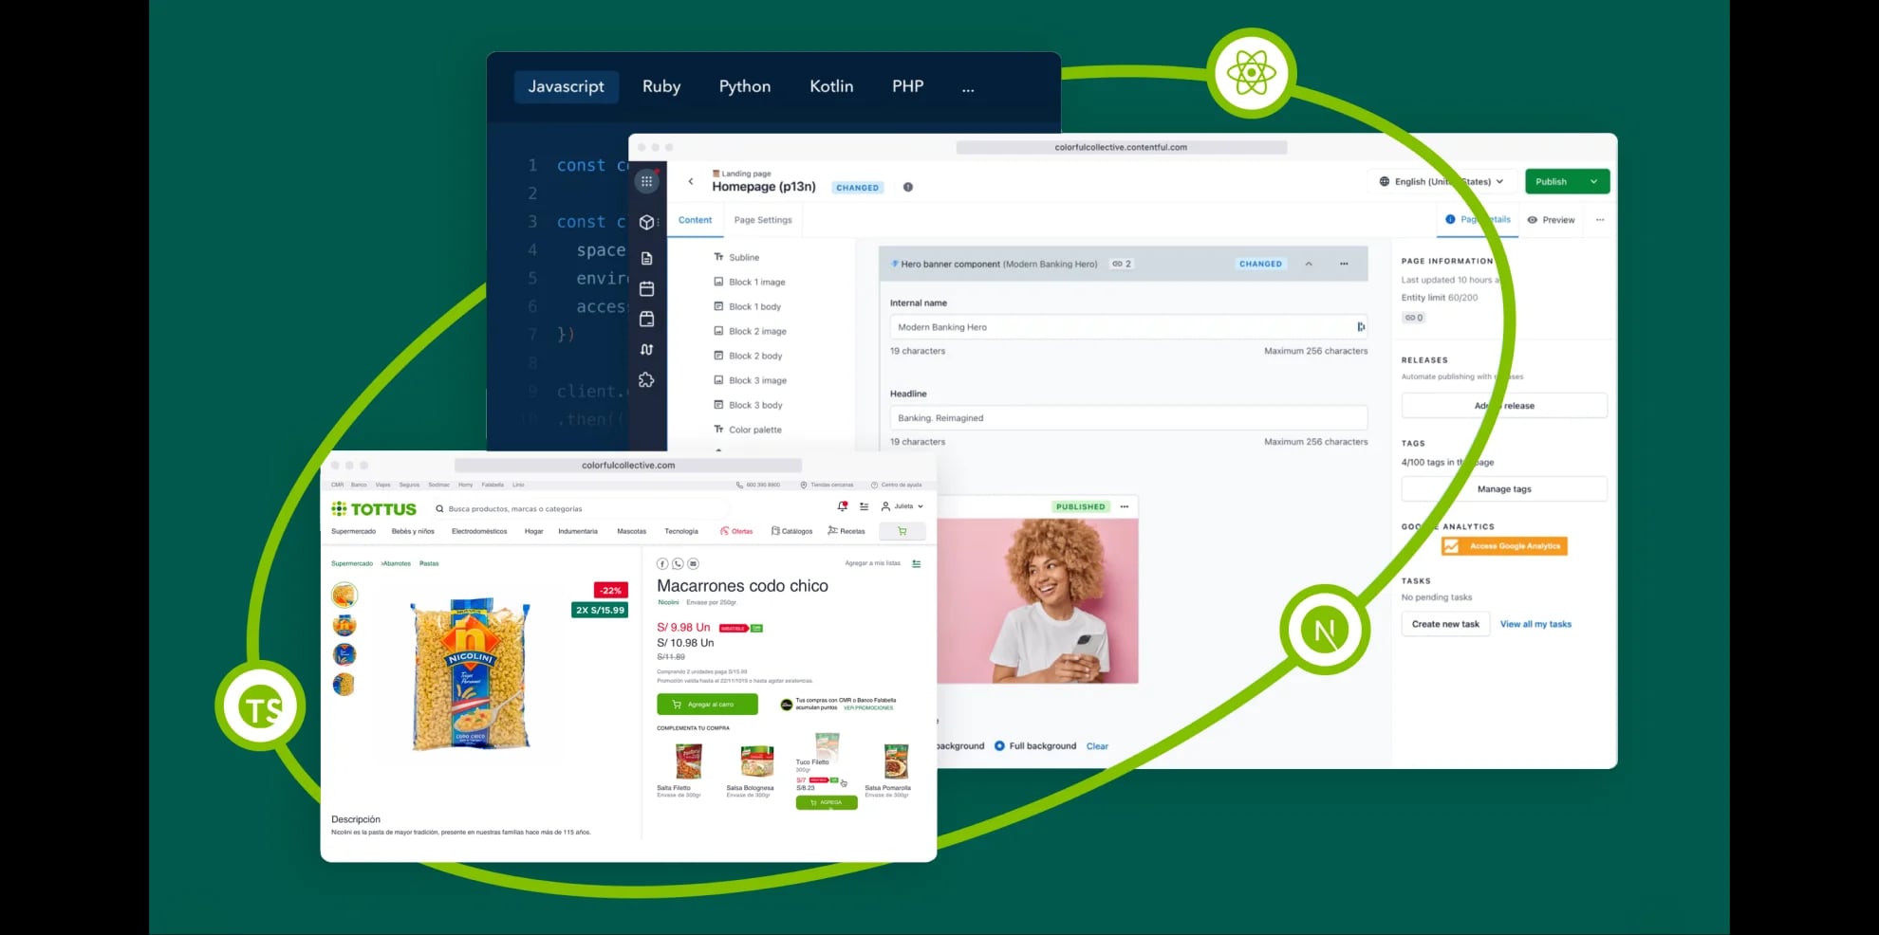1879x935 pixels.
Task: Click the content model cube icon
Action: [x=646, y=222]
